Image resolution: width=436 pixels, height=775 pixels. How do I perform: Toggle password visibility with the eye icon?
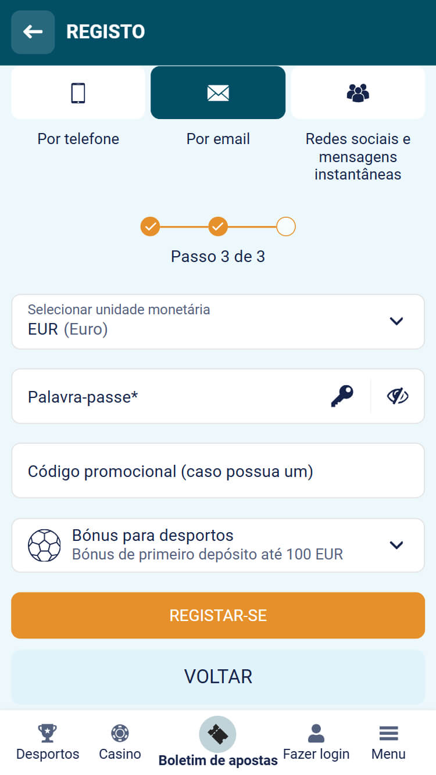pyautogui.click(x=398, y=396)
